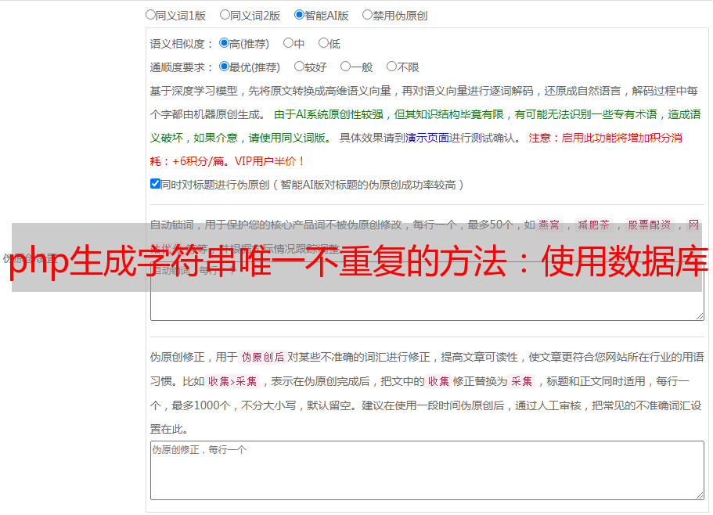Select the 同义词1版 radio option
The height and width of the screenshot is (515, 713).
[150, 15]
